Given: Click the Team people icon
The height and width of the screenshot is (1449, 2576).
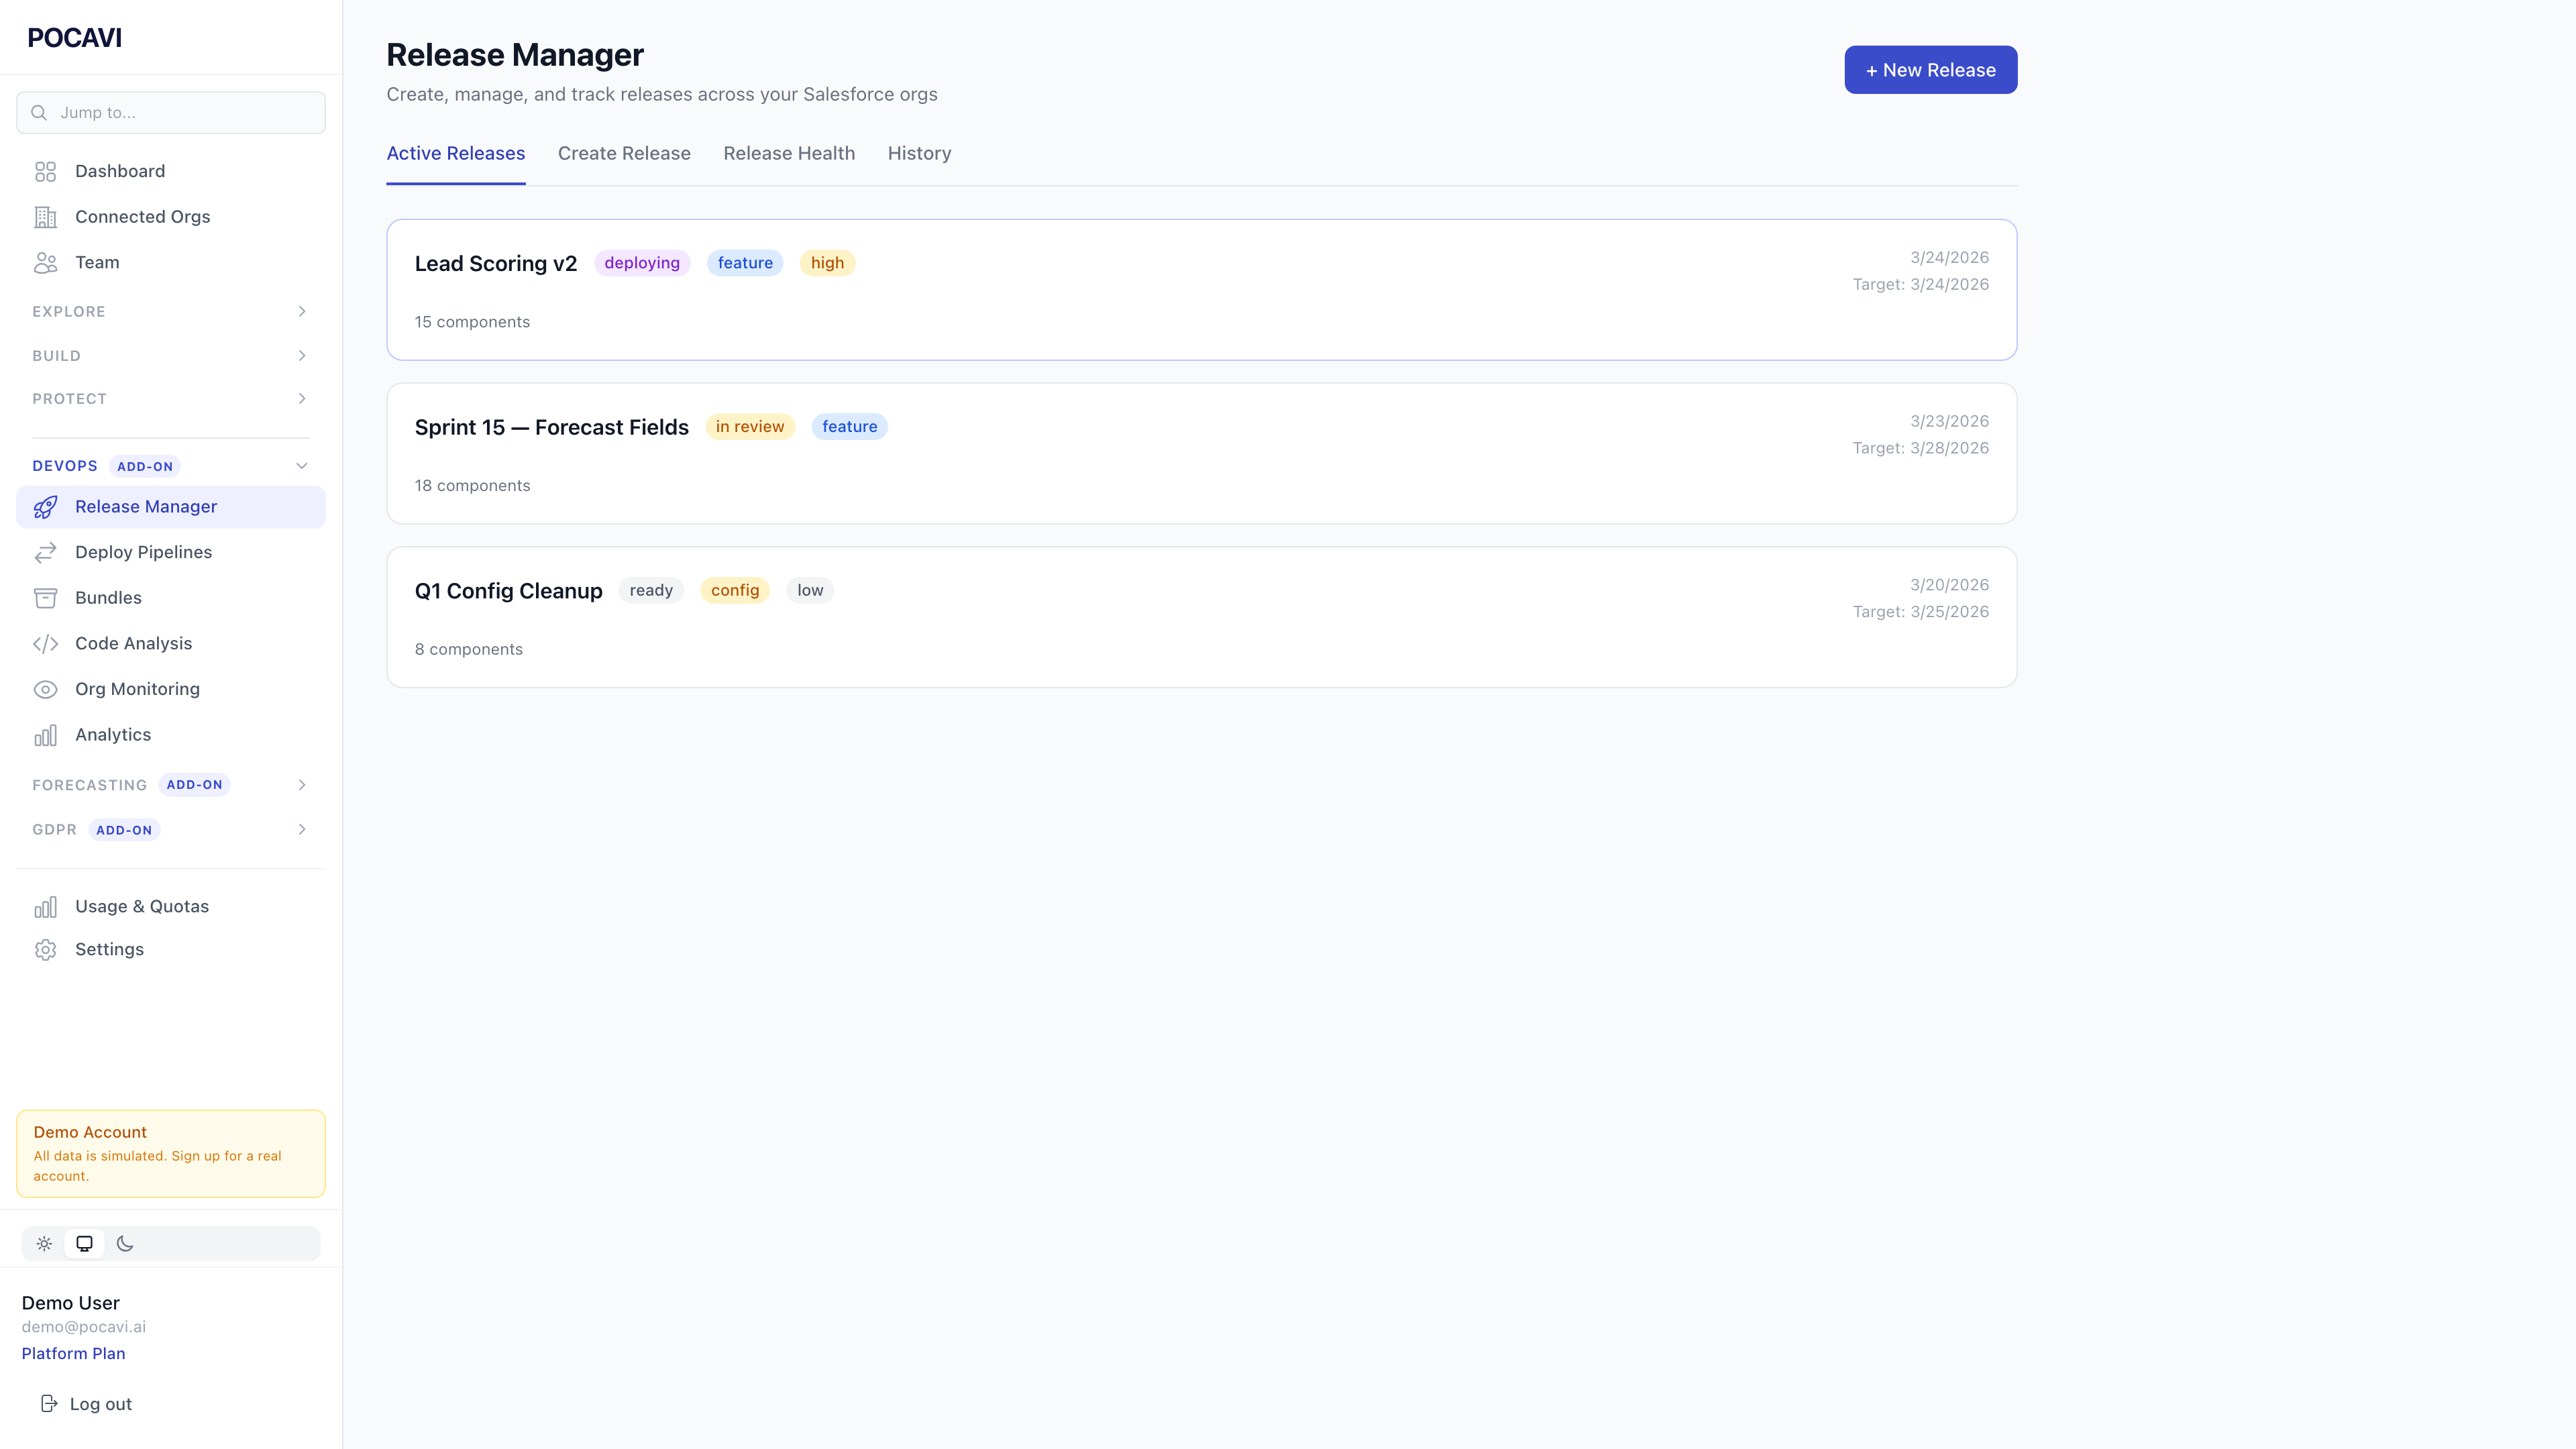Looking at the screenshot, I should pyautogui.click(x=45, y=263).
